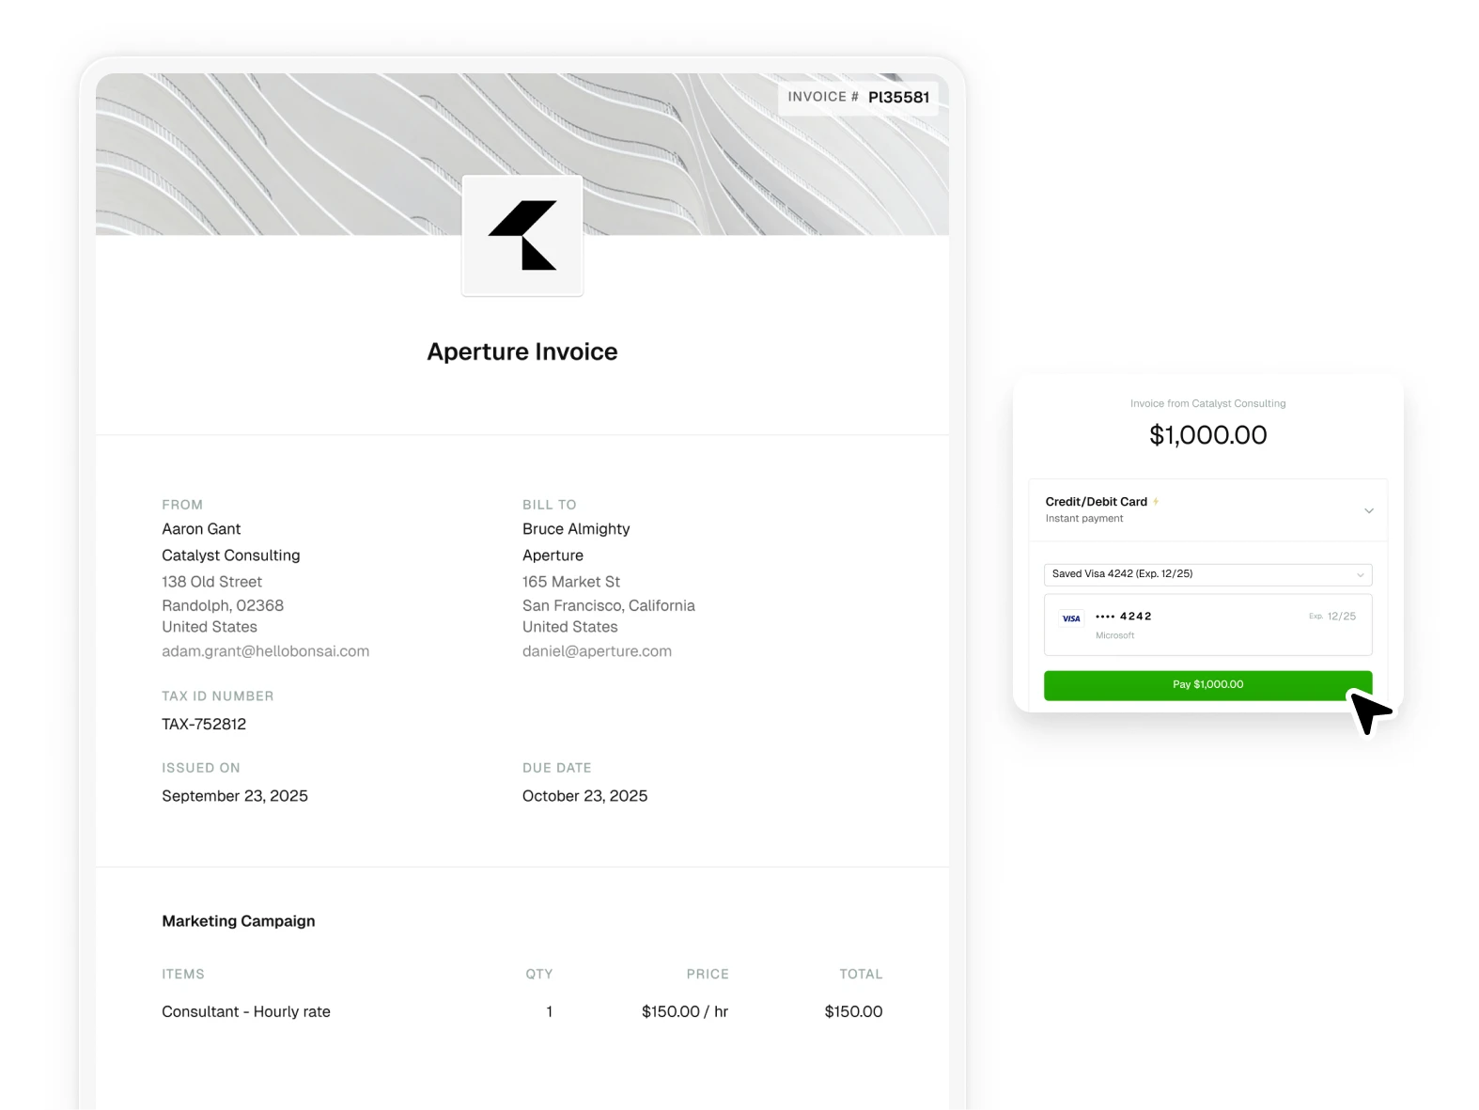Click the 138 Old Street address
This screenshot has height=1110, width=1479.
click(211, 582)
